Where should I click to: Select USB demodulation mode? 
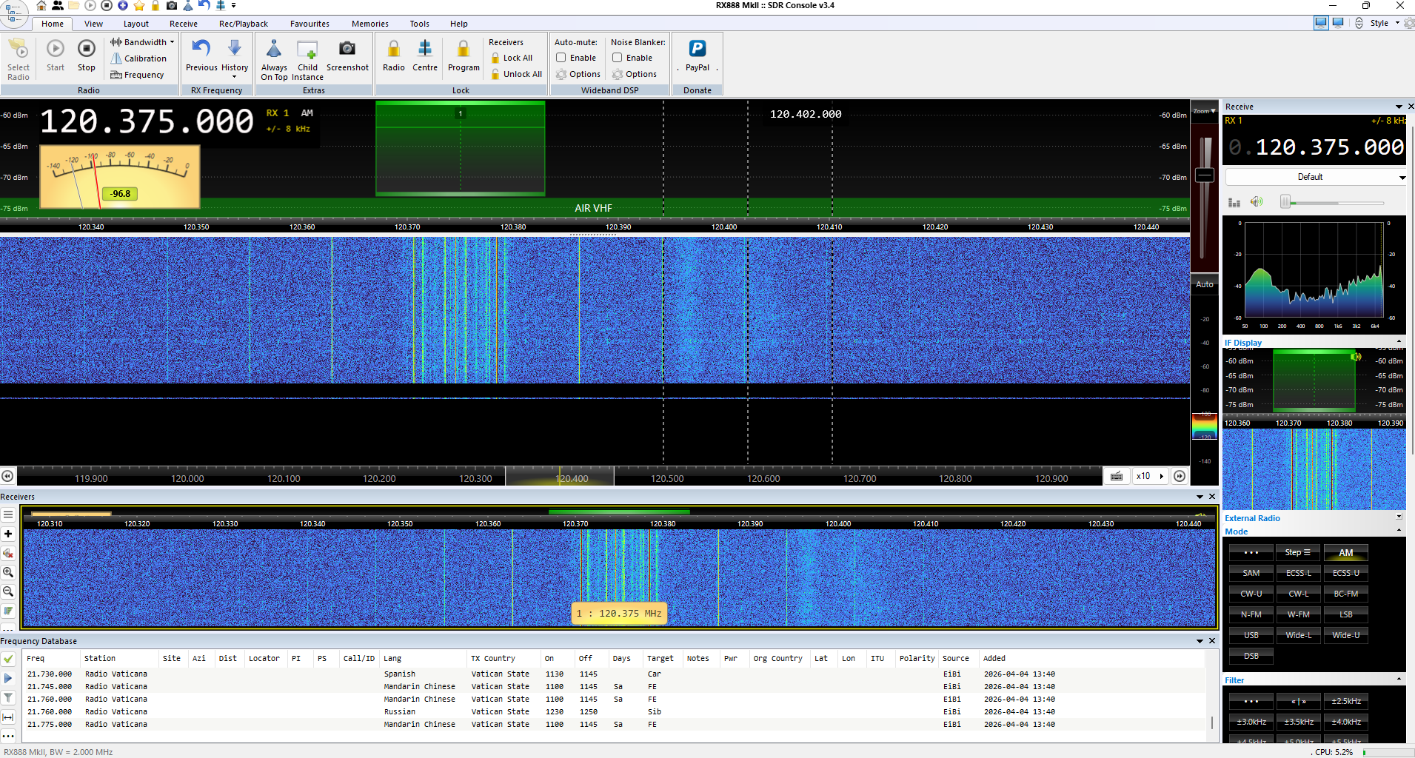click(x=1251, y=636)
